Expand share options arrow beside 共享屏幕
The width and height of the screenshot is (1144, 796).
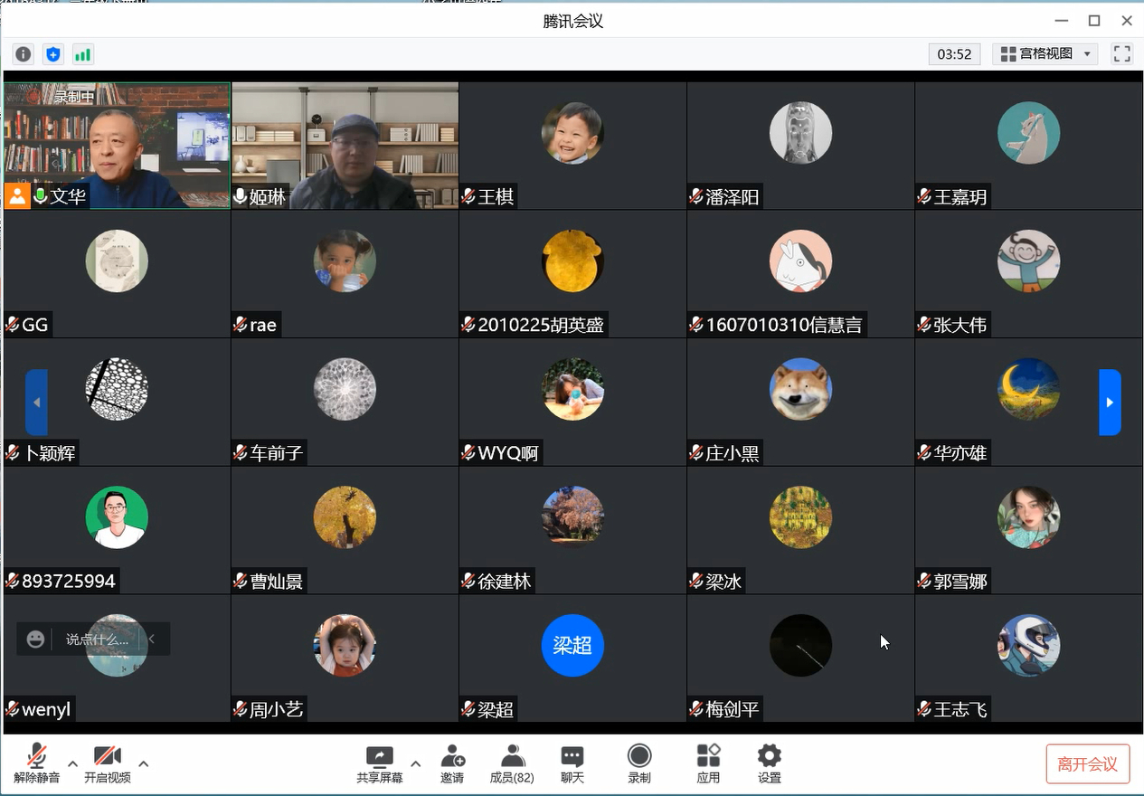point(416,763)
